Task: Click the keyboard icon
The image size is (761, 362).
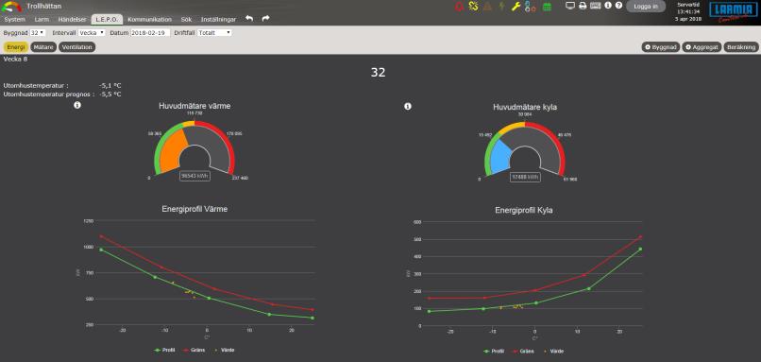Action: pos(596,6)
